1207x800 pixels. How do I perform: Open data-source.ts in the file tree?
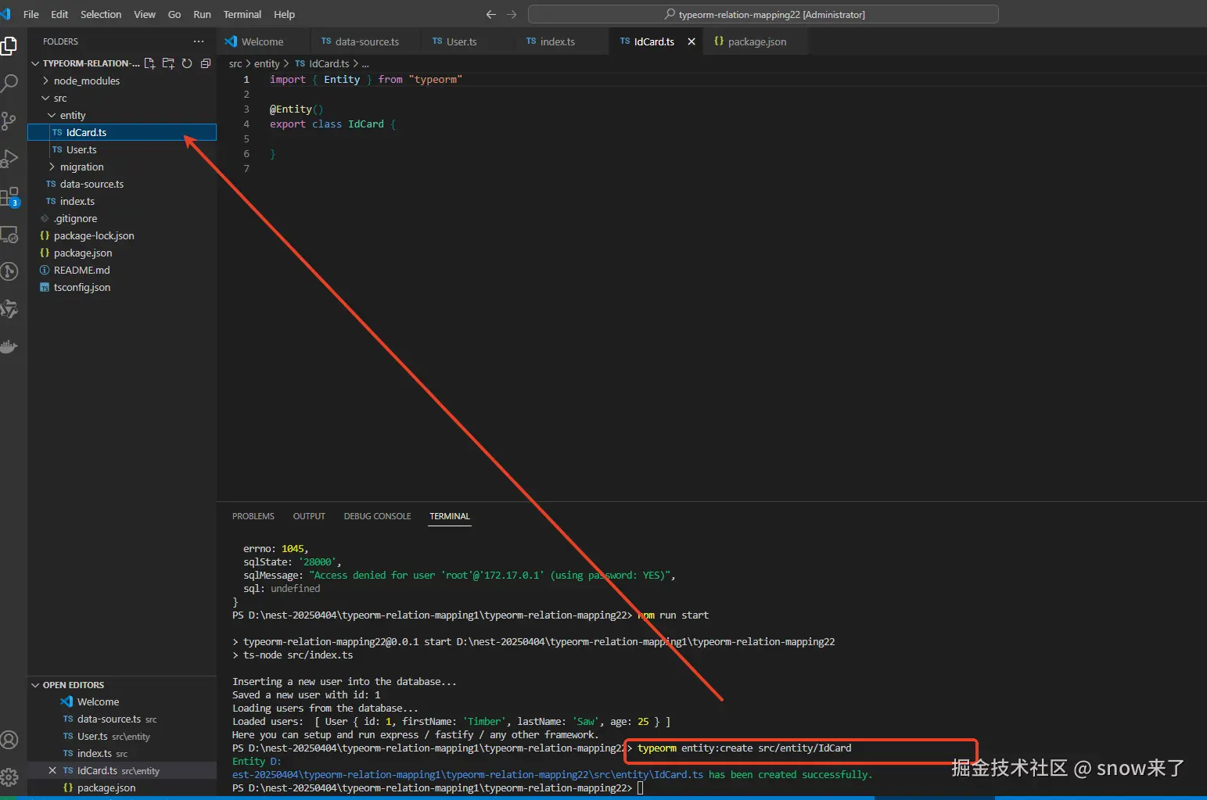pos(121,184)
